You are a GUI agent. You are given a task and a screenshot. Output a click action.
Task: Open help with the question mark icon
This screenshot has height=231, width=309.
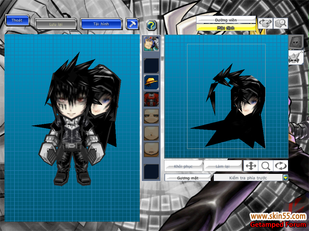pyautogui.click(x=151, y=25)
